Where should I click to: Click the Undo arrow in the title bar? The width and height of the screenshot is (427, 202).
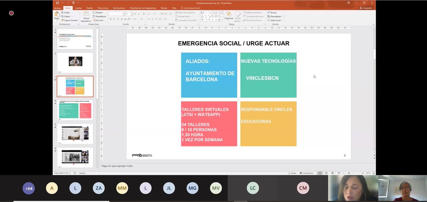point(62,2)
